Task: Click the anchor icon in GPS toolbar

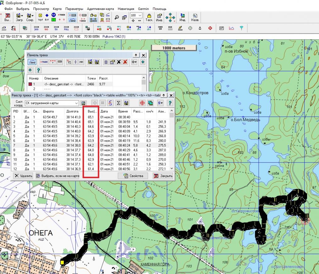Action: [x=199, y=28]
